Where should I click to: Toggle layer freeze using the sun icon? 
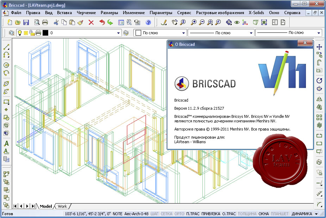[26, 33]
